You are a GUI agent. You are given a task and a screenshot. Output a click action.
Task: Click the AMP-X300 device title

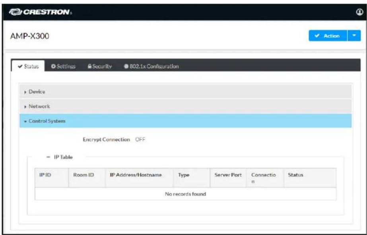30,36
